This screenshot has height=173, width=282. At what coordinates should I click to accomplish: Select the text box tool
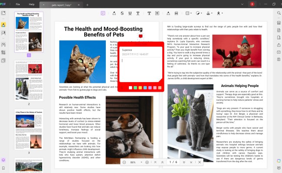tap(157, 13)
